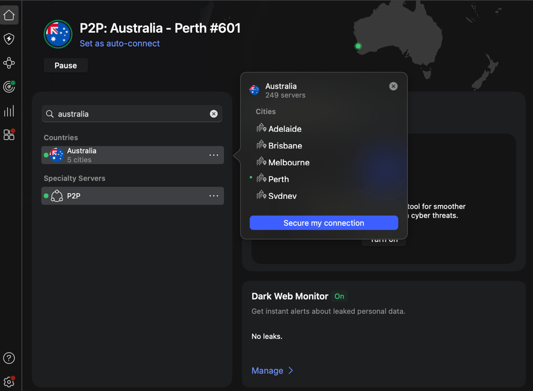Click the Cities heading in popup
The height and width of the screenshot is (391, 533).
[265, 111]
